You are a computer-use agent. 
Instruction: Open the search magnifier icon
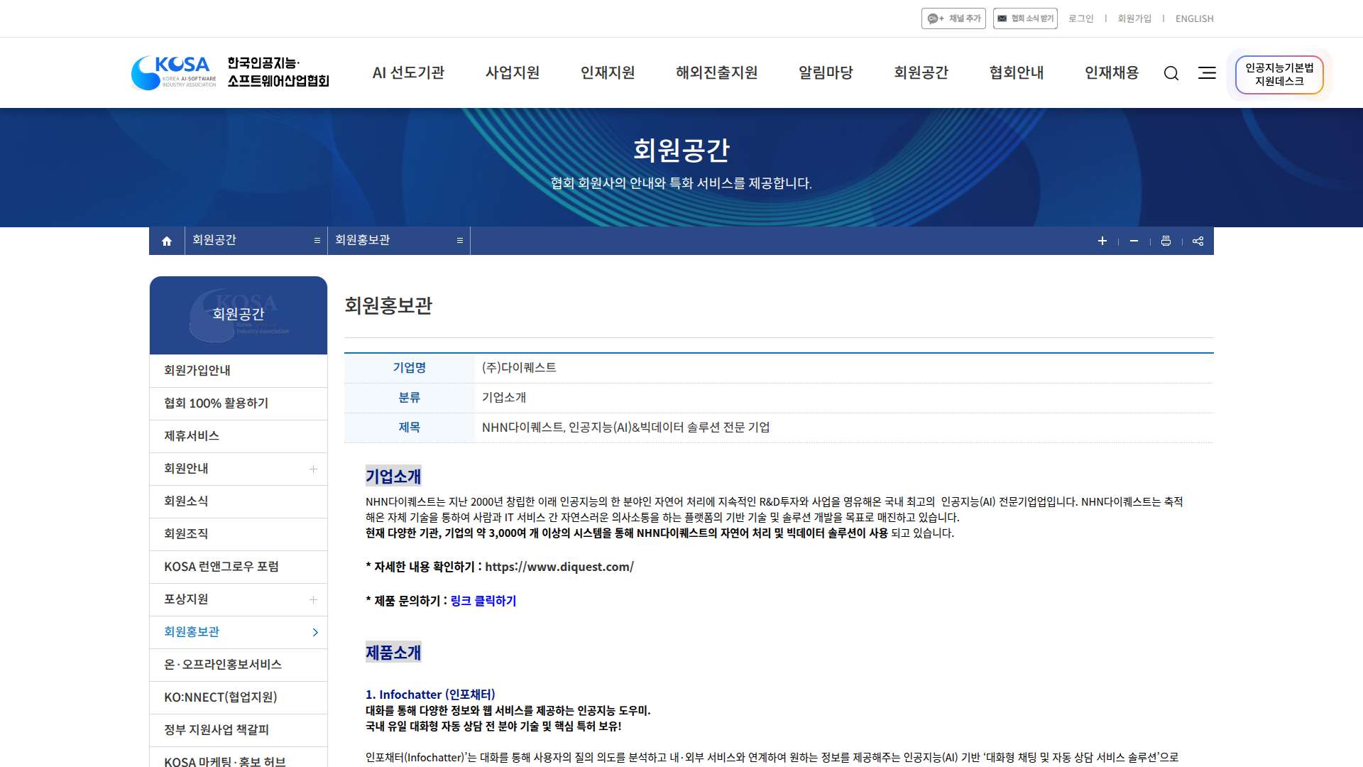pyautogui.click(x=1171, y=73)
